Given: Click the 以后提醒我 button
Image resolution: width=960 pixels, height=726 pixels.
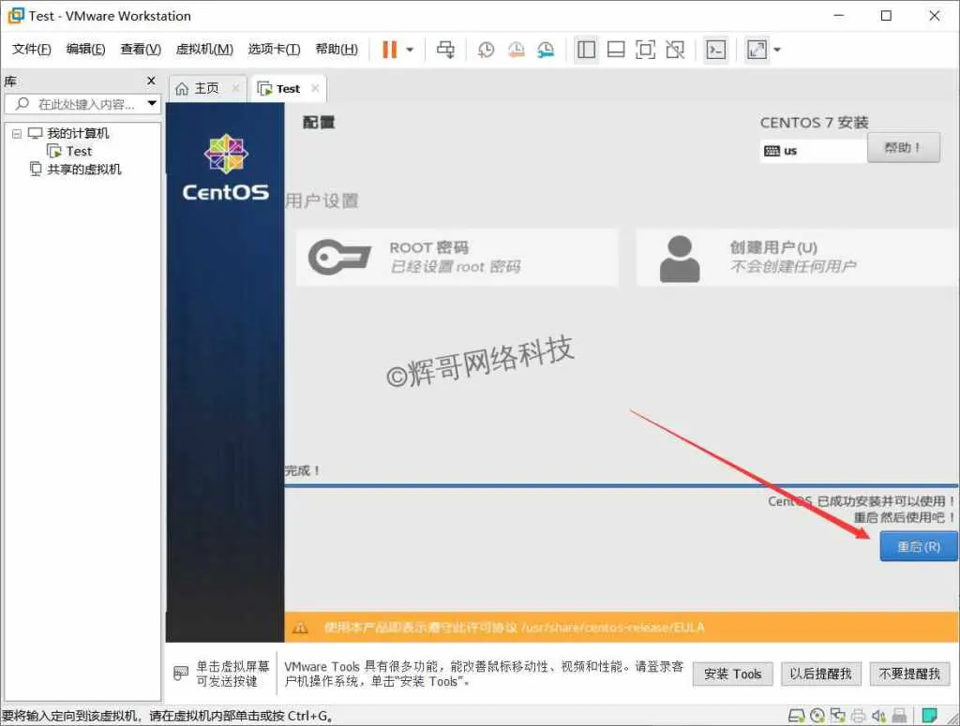Looking at the screenshot, I should pyautogui.click(x=821, y=674).
